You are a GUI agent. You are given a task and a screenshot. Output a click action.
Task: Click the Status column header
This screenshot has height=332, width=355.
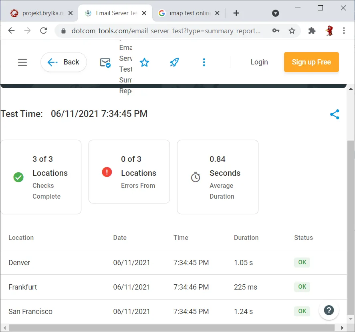303,237
